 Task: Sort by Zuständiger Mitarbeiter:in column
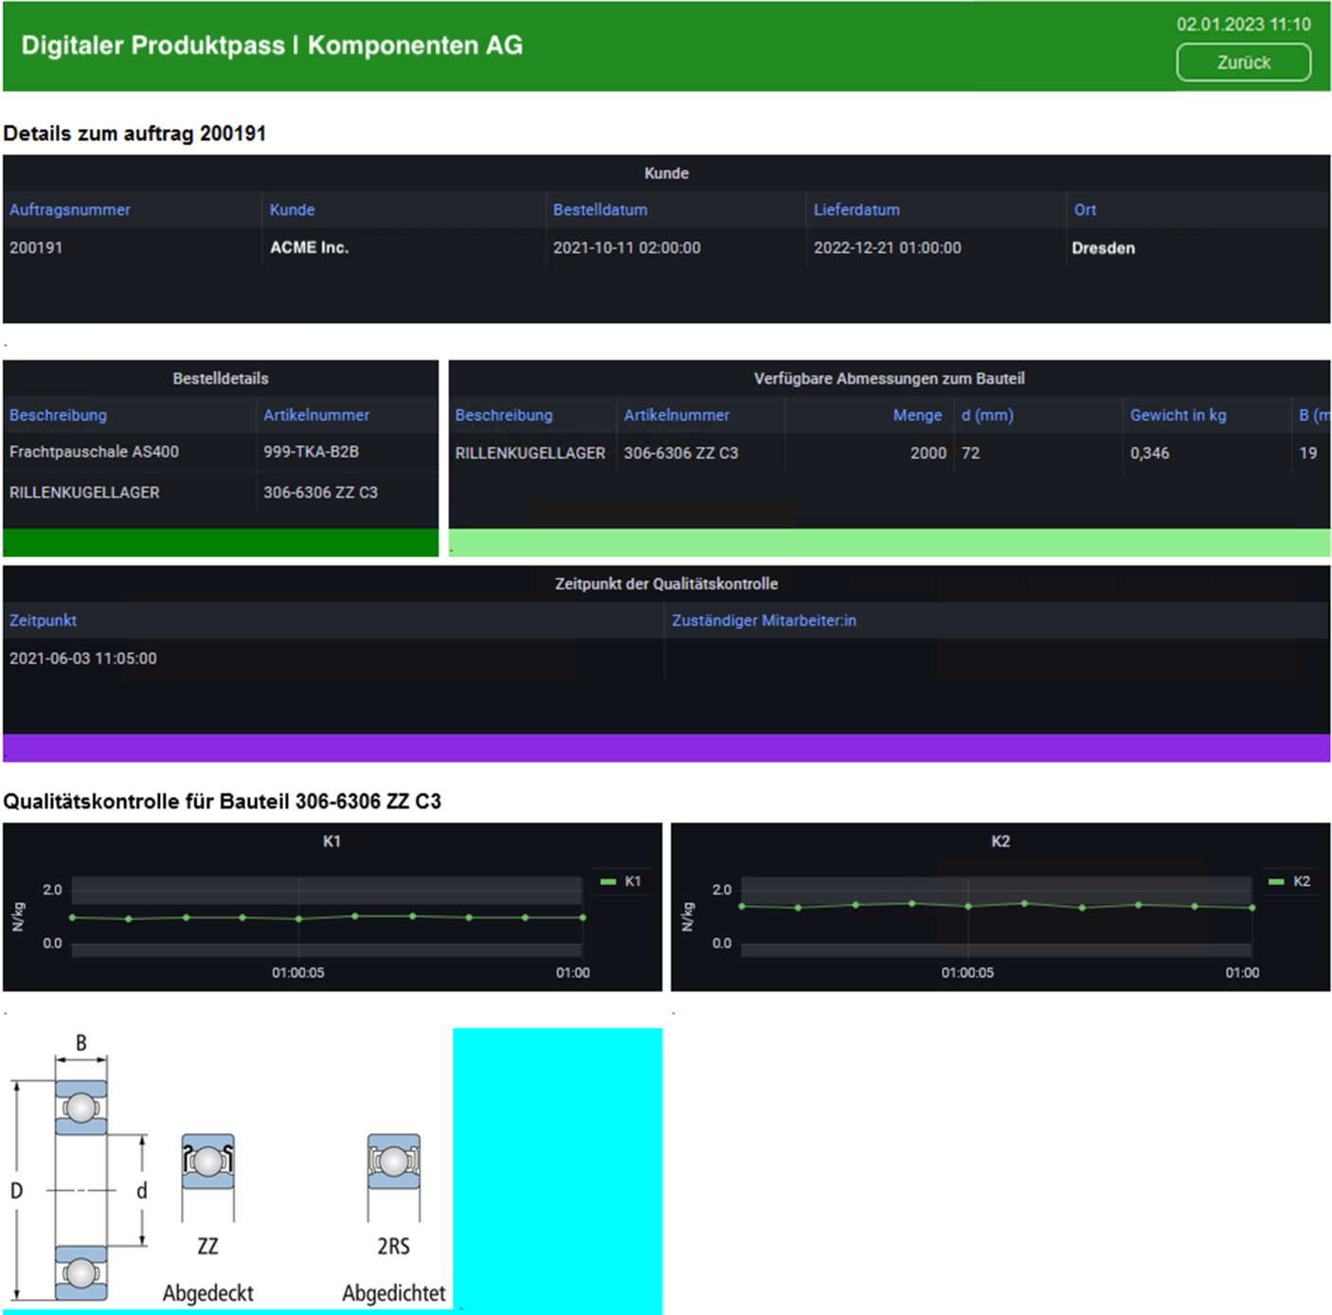coord(764,621)
